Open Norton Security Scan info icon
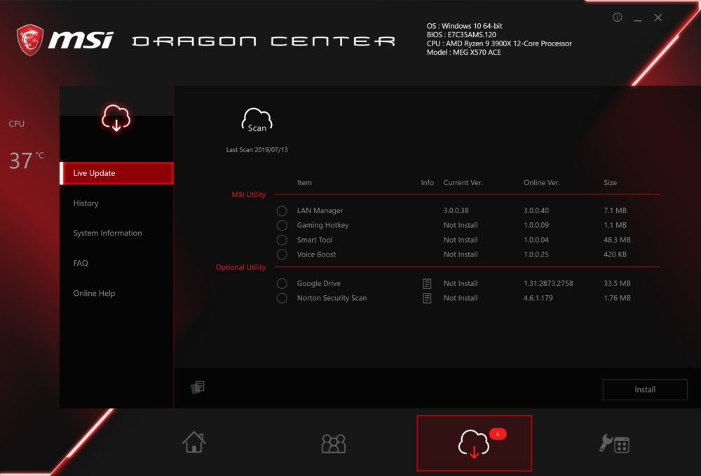 coord(427,298)
